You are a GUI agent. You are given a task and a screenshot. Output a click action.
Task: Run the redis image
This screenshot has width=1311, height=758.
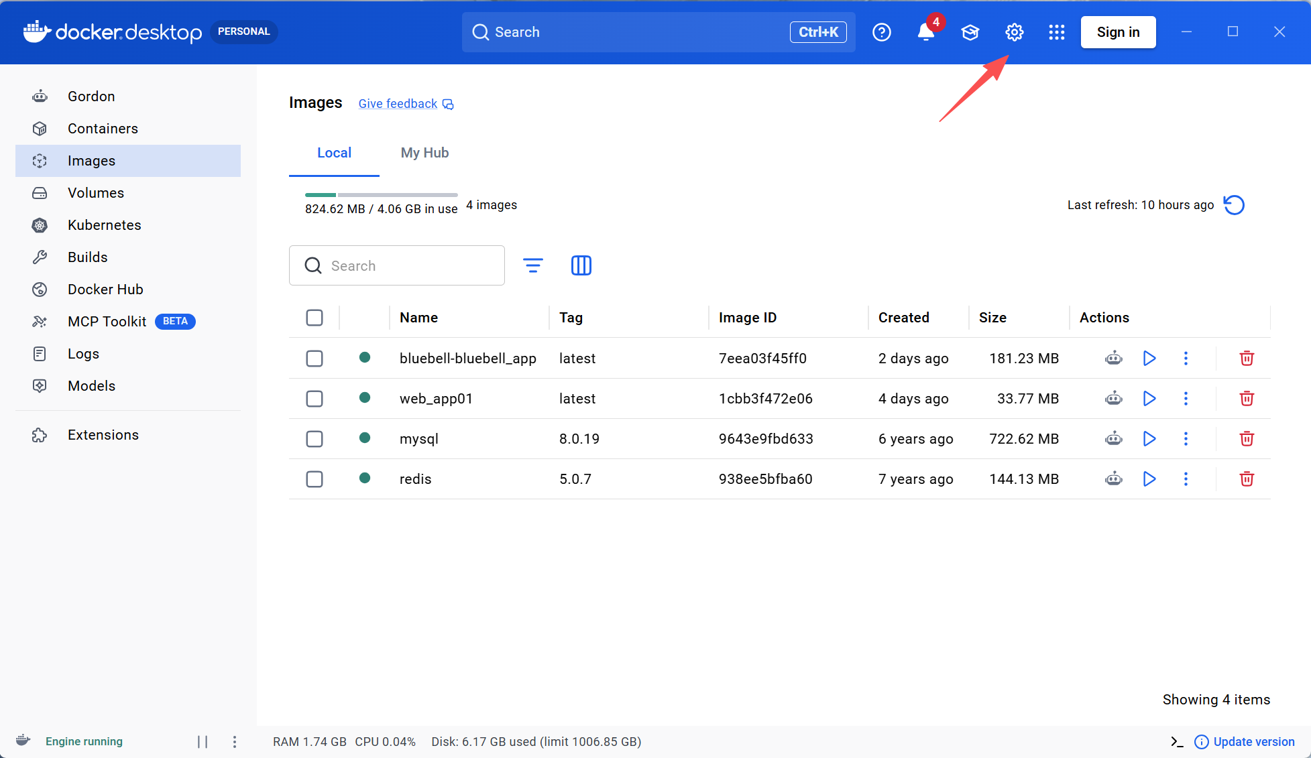click(1149, 479)
